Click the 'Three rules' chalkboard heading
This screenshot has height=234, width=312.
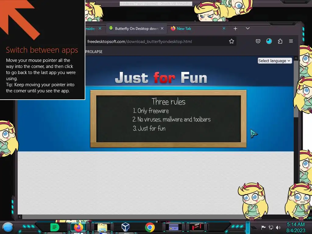tap(168, 102)
